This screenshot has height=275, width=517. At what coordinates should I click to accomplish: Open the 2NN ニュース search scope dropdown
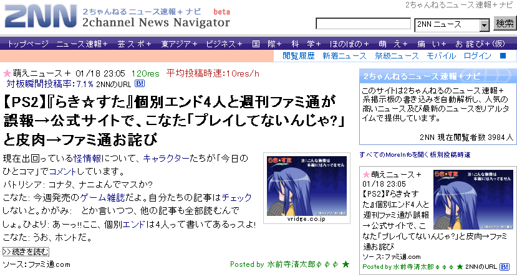[x=452, y=25]
